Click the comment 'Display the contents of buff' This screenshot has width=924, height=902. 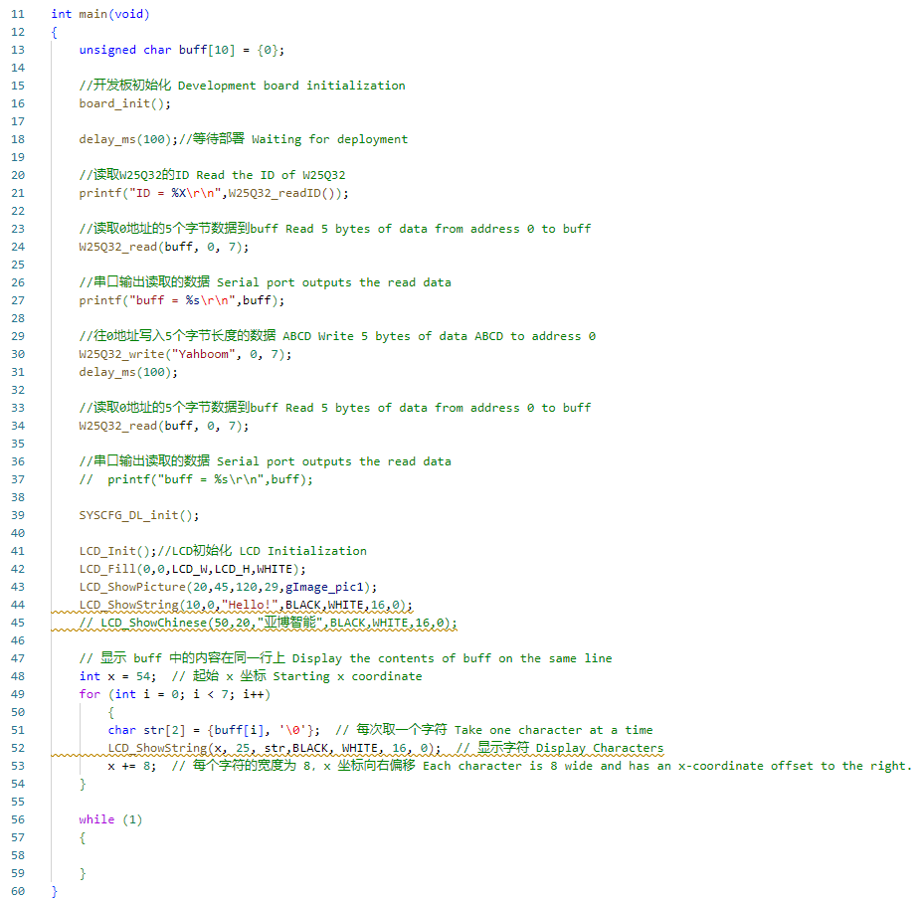click(391, 658)
